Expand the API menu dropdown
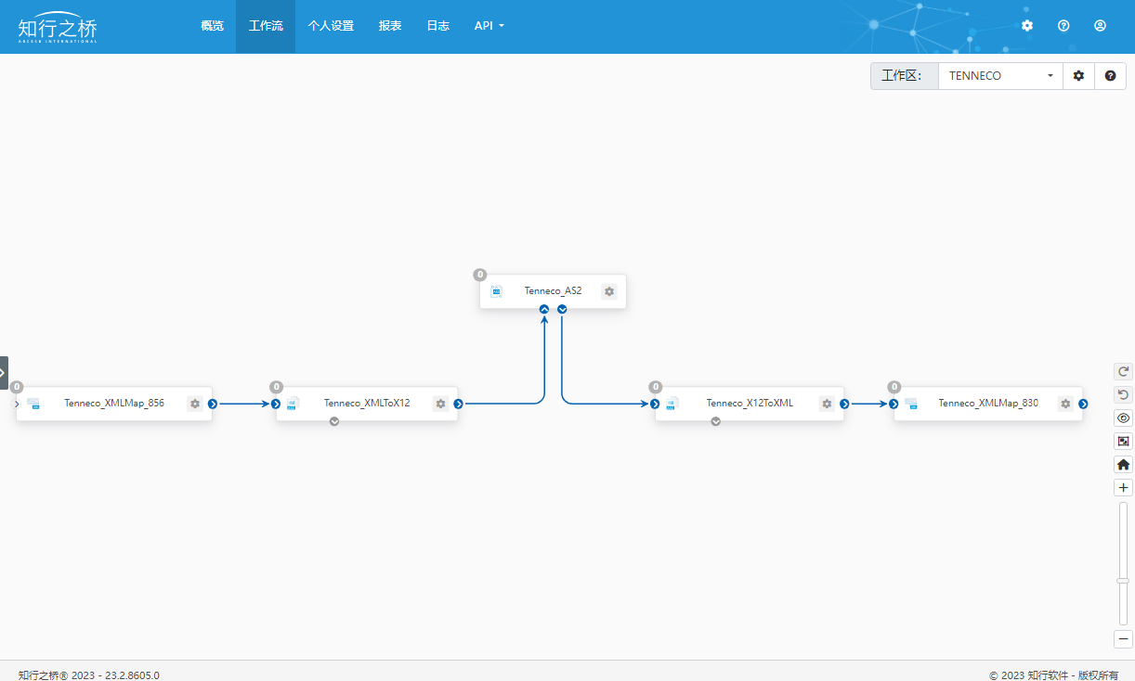Viewport: 1135px width, 681px height. (489, 26)
